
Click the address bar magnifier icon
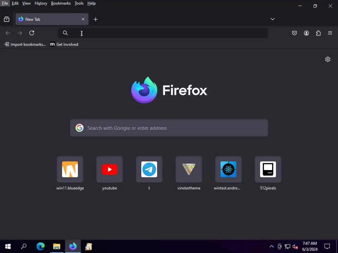click(x=65, y=33)
